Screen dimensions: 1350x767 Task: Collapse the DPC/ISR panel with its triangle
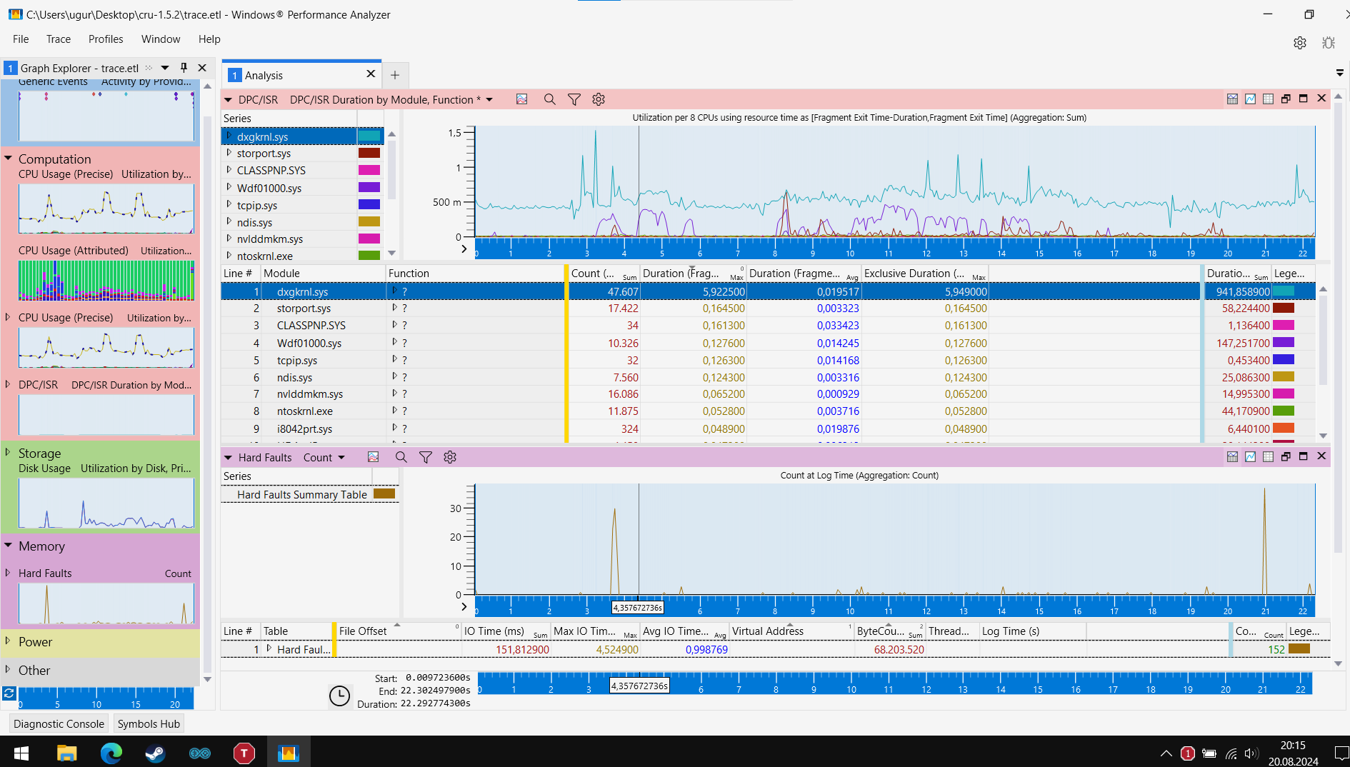[x=229, y=99]
